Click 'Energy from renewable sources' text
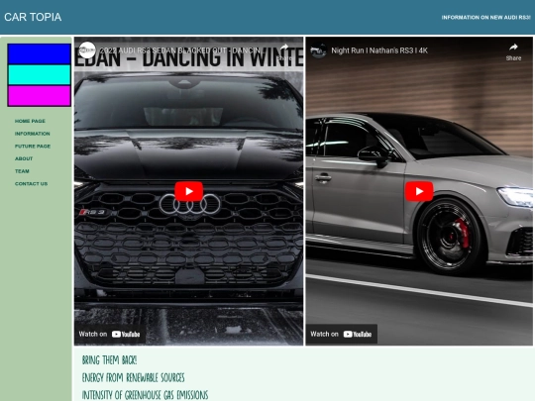 pos(133,377)
